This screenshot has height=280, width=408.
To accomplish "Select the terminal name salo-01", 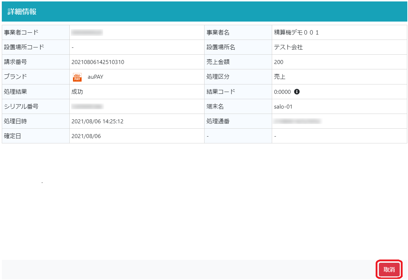I will pos(283,107).
